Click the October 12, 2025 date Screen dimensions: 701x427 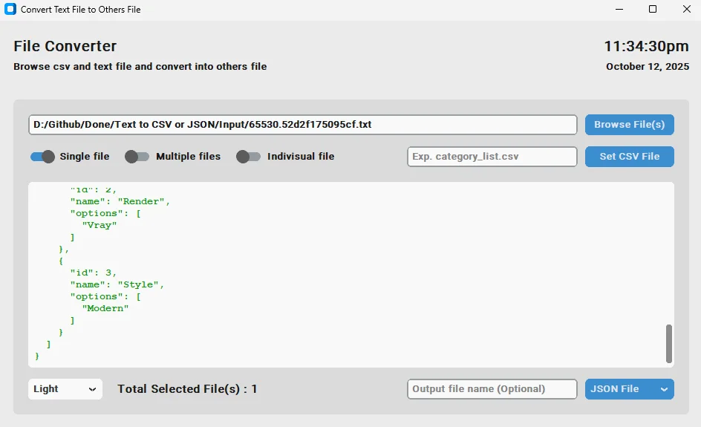point(648,67)
